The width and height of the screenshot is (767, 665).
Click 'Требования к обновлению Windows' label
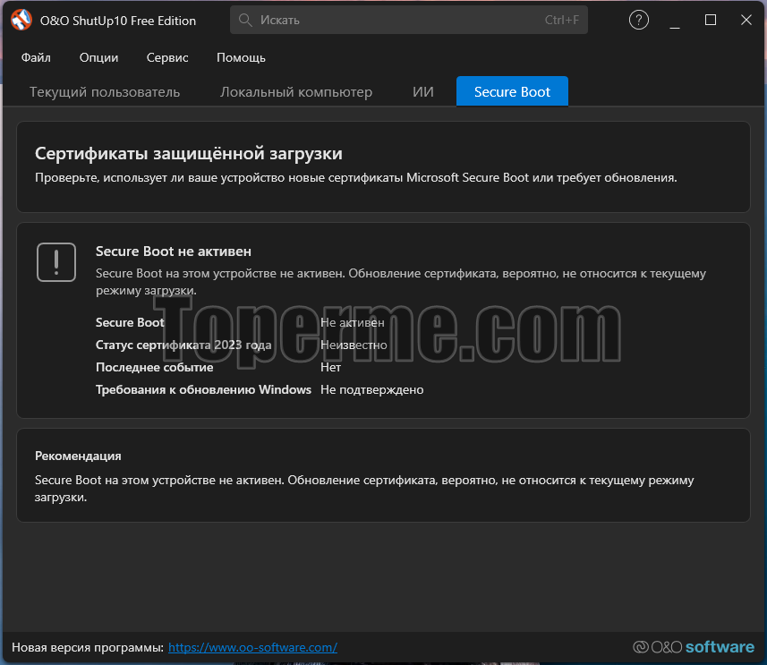coord(203,390)
